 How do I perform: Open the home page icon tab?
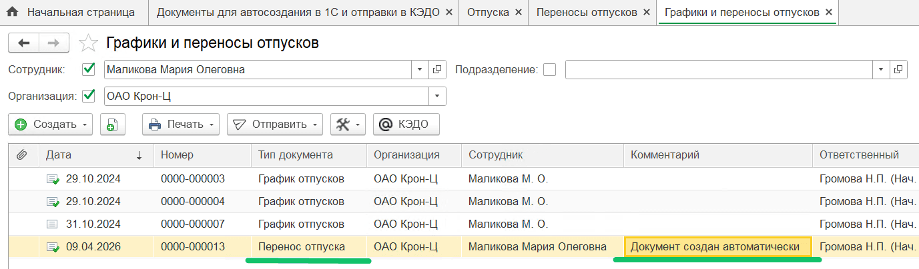(x=12, y=12)
